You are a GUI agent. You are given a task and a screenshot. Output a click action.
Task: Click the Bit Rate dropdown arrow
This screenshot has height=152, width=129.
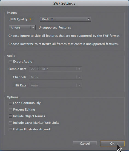[x=79, y=85]
